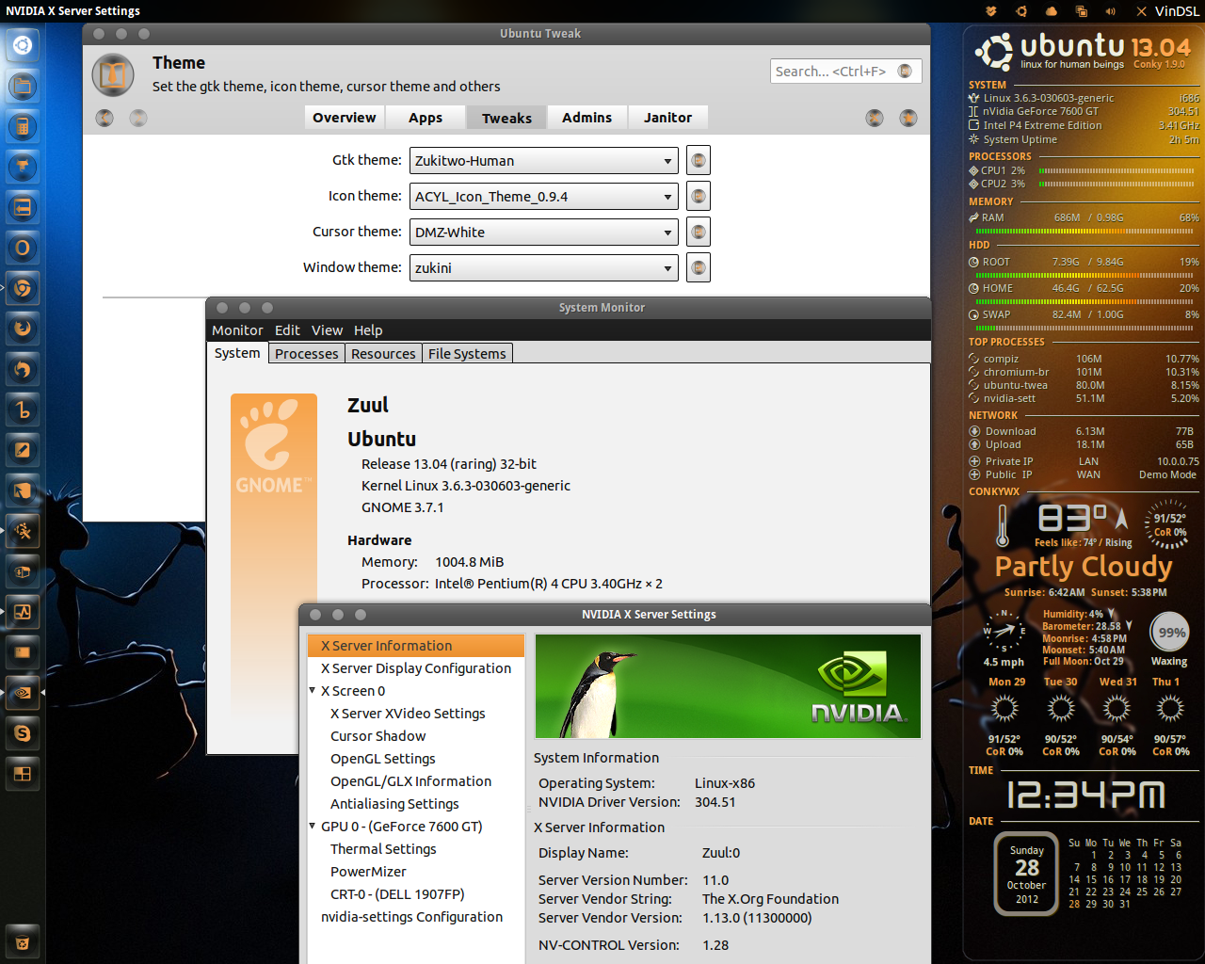Click the reset icon beside Cursor theme
Viewport: 1205px width, 964px height.
(x=699, y=232)
